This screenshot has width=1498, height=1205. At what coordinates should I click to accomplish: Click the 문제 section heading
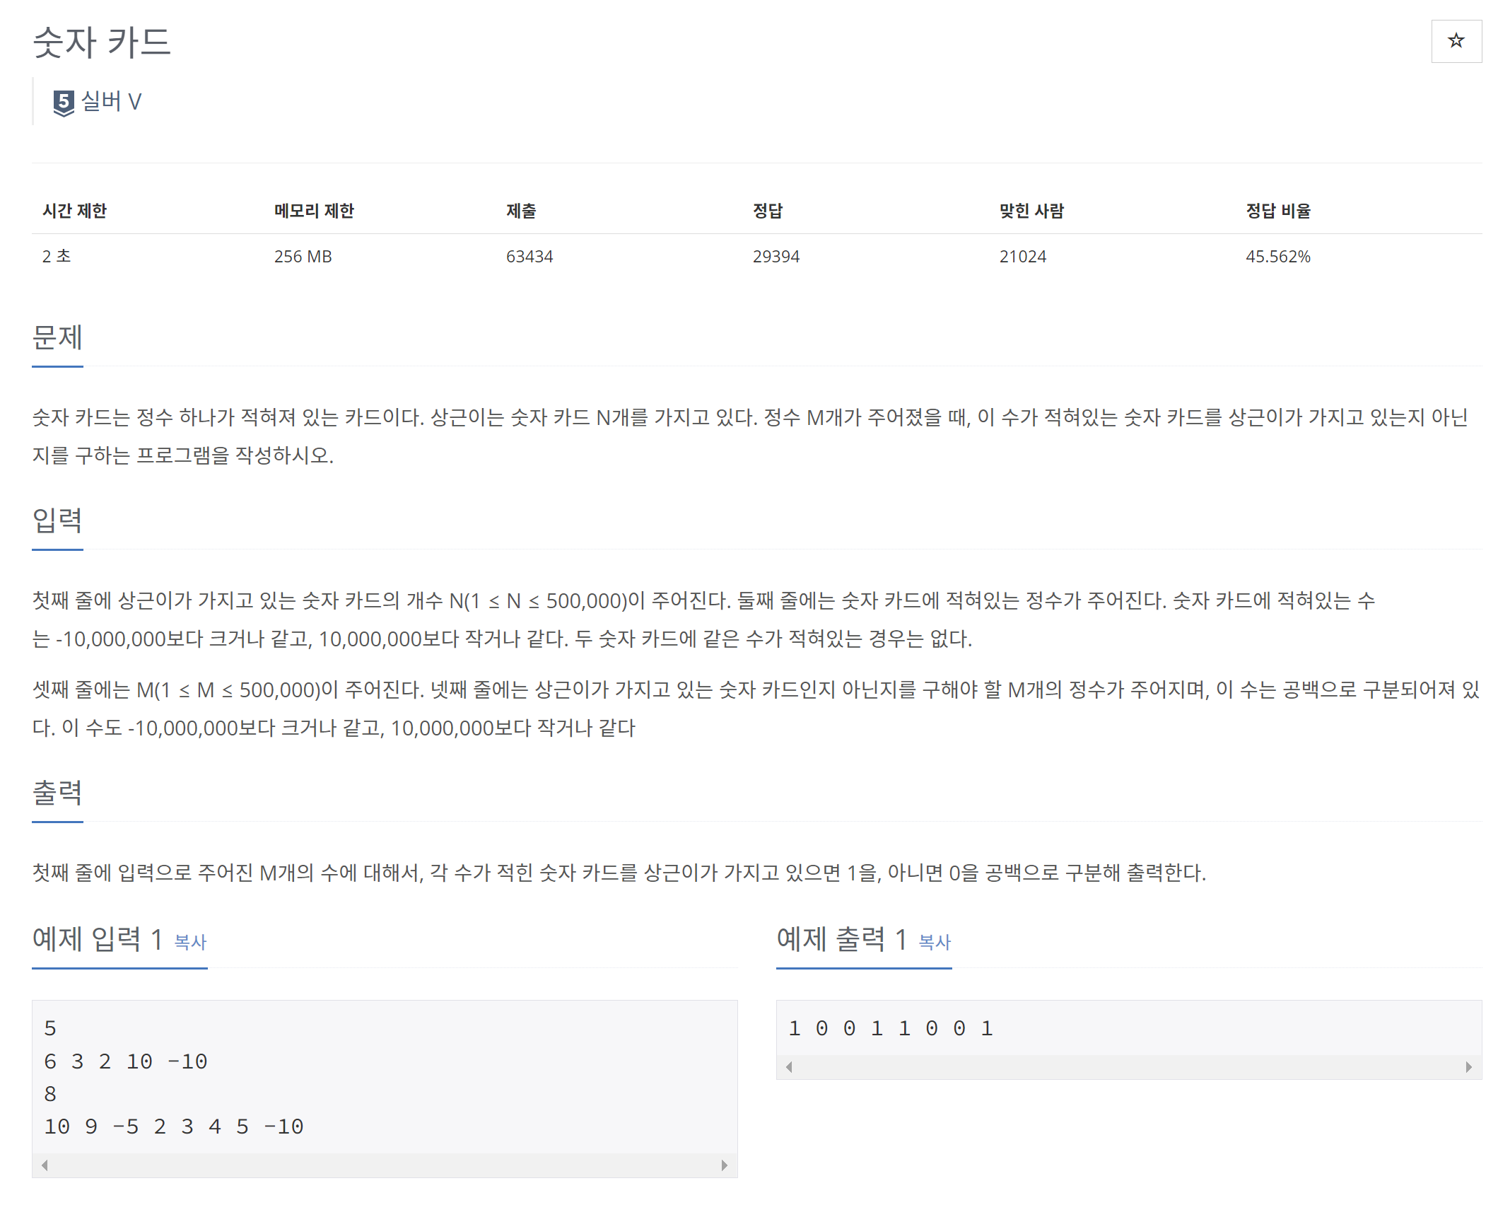(57, 338)
